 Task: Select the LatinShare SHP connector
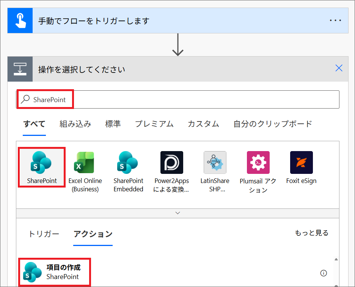pos(215,171)
